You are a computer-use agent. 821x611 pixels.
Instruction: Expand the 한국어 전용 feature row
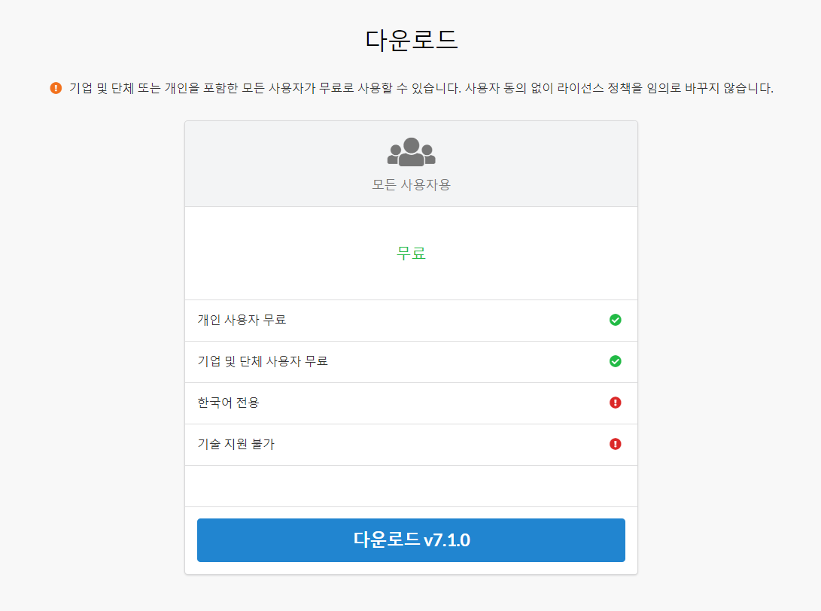[x=411, y=403]
